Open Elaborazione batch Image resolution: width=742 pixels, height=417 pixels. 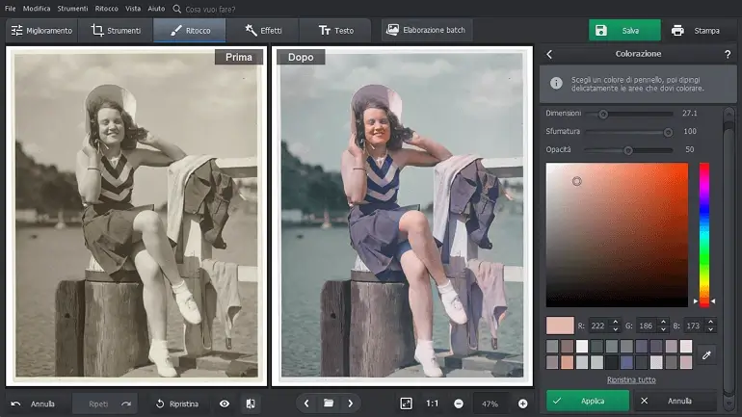426,30
